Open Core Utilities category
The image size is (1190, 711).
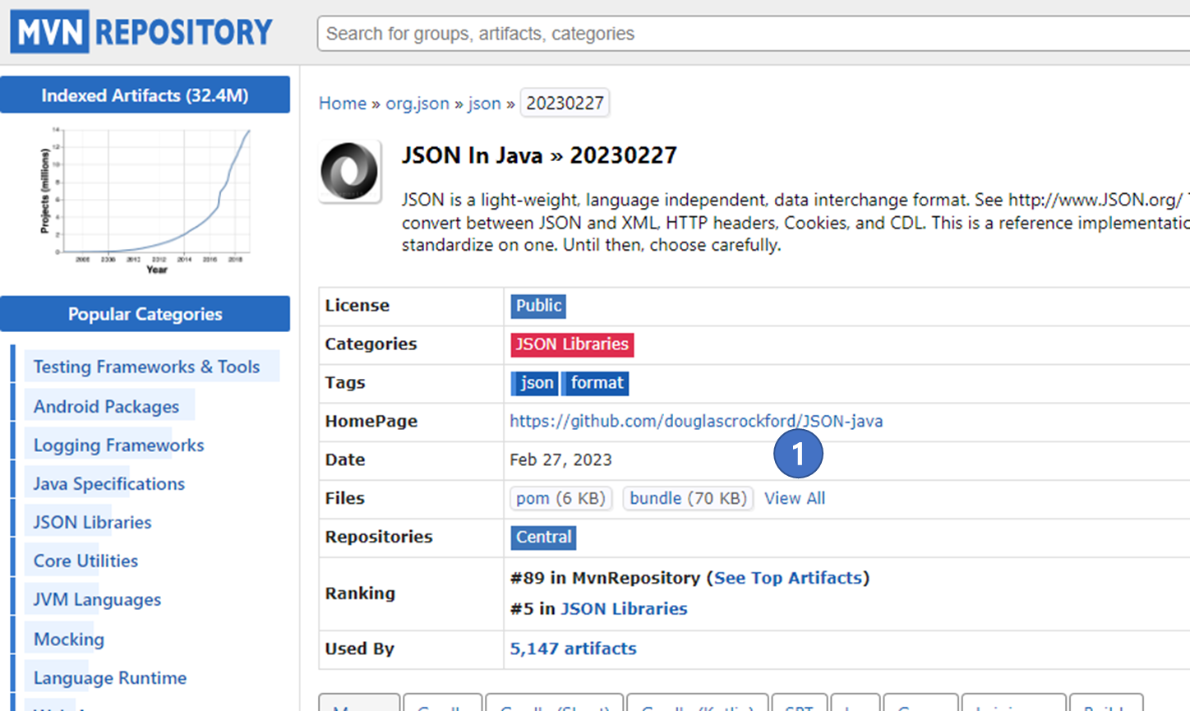pos(85,561)
